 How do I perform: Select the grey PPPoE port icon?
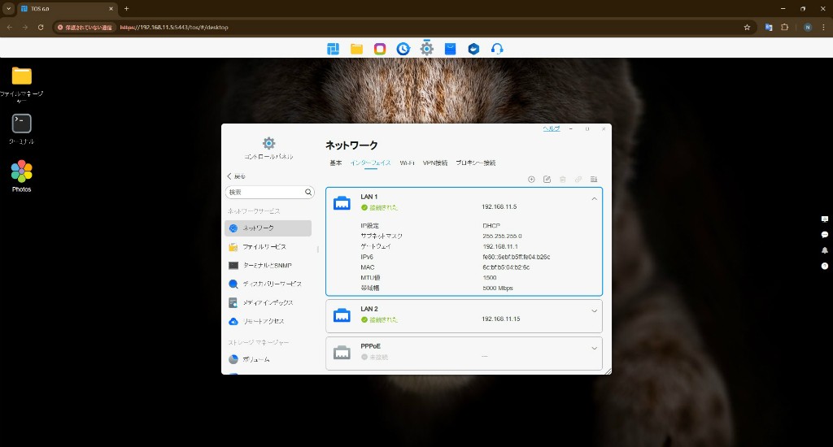(x=342, y=353)
